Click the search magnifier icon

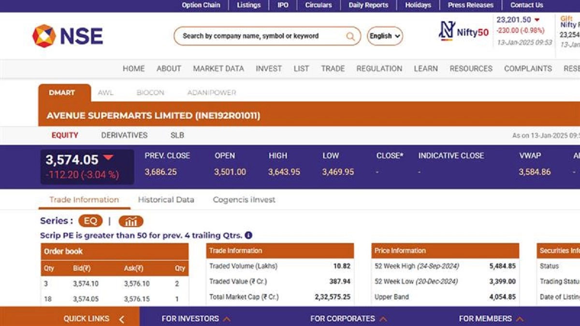coord(350,36)
